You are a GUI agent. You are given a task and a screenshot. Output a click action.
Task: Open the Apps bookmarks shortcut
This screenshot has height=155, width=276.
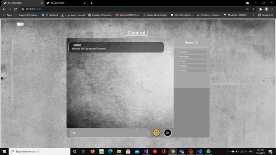click(x=7, y=15)
